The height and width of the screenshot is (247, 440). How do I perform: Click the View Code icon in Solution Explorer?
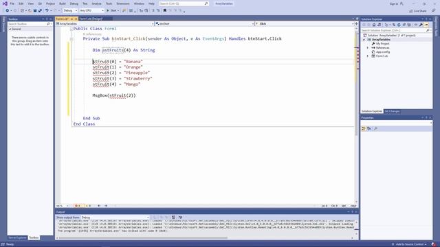(x=416, y=25)
